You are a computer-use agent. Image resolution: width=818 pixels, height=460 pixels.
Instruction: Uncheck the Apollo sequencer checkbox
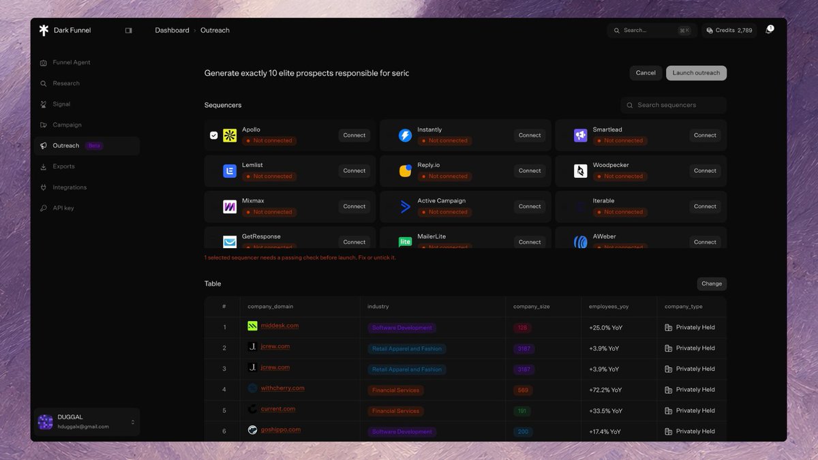(213, 135)
